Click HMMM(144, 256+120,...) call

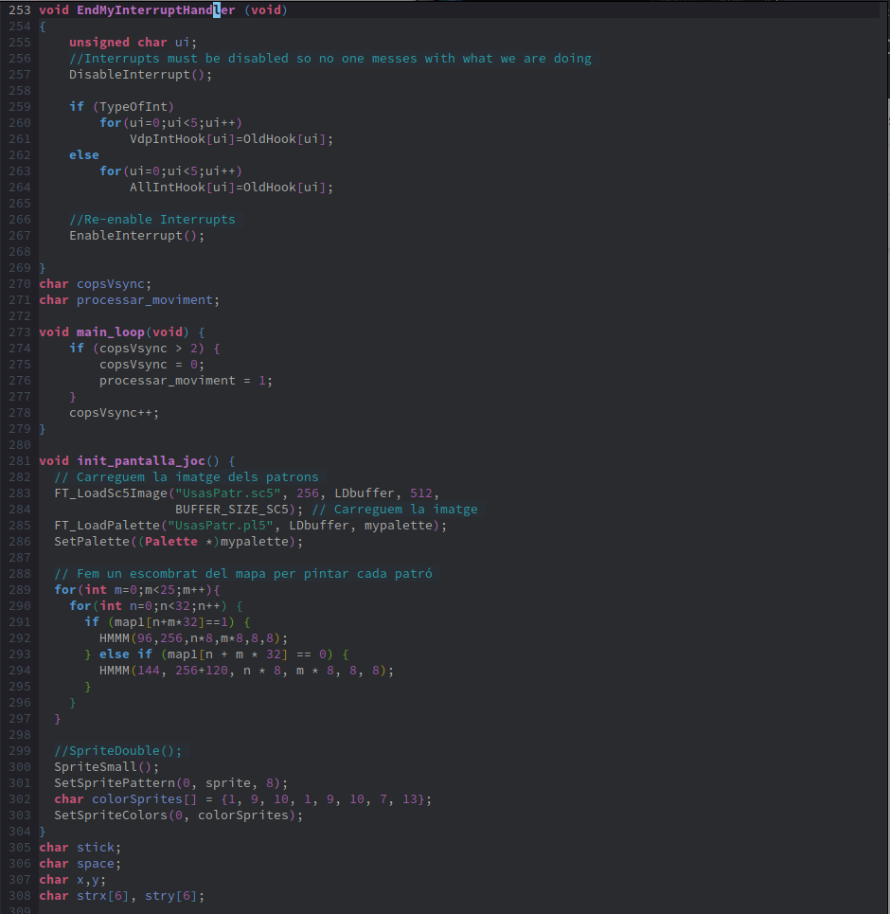pyautogui.click(x=246, y=671)
